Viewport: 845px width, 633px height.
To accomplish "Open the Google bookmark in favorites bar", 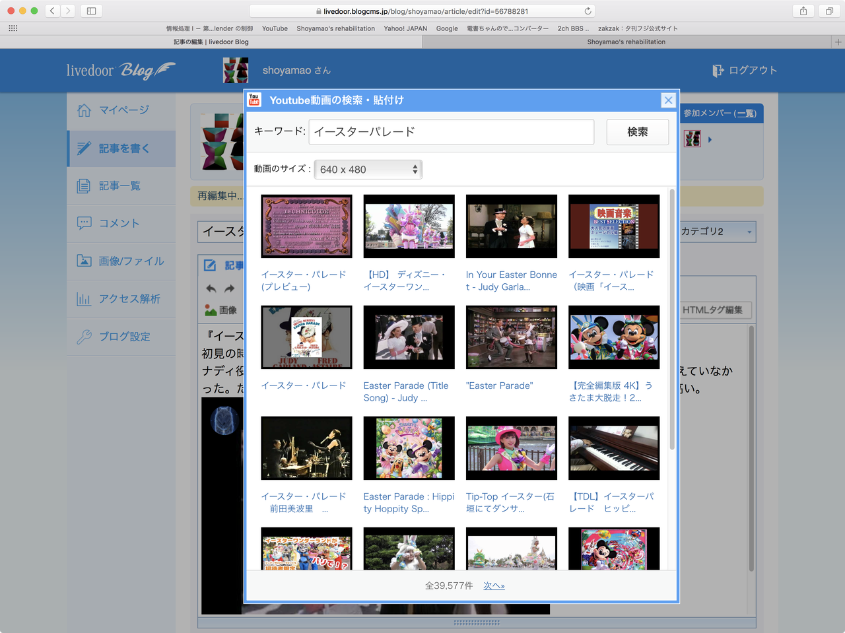I will [447, 28].
